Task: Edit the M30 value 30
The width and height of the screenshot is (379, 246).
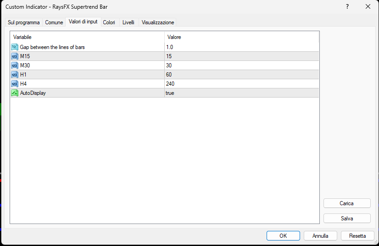Action: (x=242, y=66)
